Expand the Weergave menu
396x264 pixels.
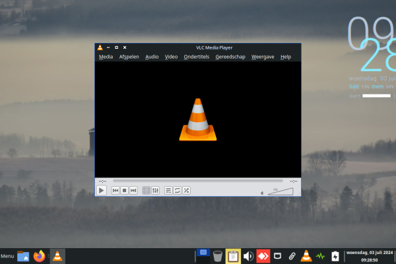[263, 57]
